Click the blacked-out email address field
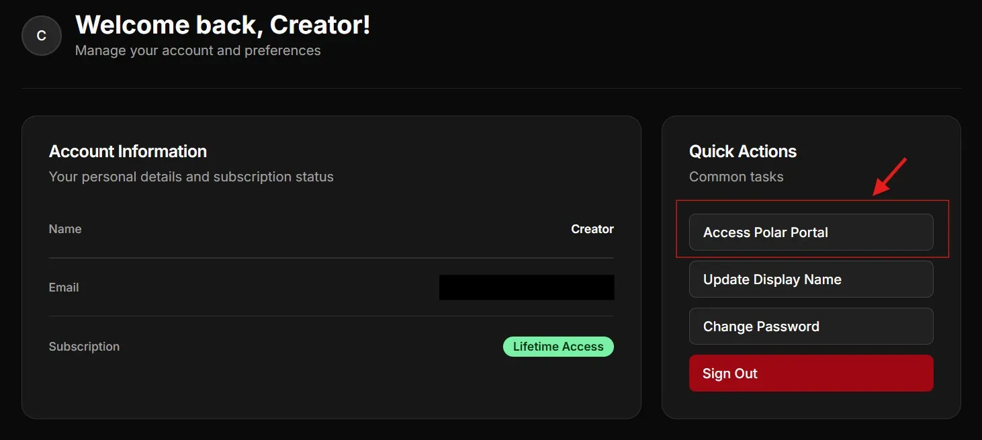This screenshot has height=440, width=982. tap(527, 288)
